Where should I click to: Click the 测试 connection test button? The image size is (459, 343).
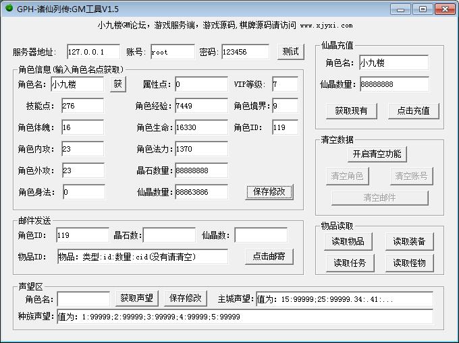tap(290, 52)
